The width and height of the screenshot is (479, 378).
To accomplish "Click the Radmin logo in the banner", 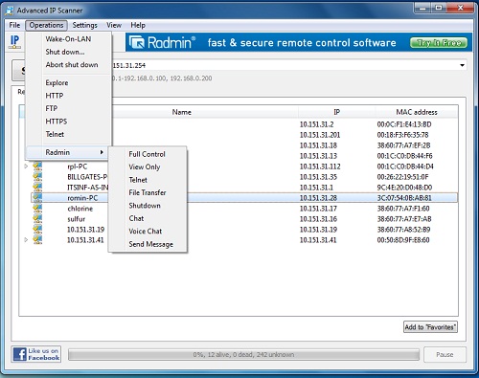I will click(162, 42).
